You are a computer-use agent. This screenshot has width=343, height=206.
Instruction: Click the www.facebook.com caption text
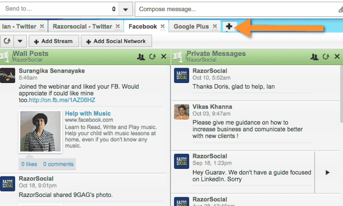click(89, 120)
